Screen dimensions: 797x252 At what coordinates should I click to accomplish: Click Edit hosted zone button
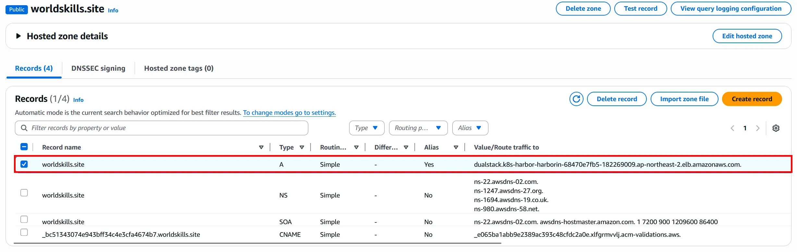[x=747, y=36]
